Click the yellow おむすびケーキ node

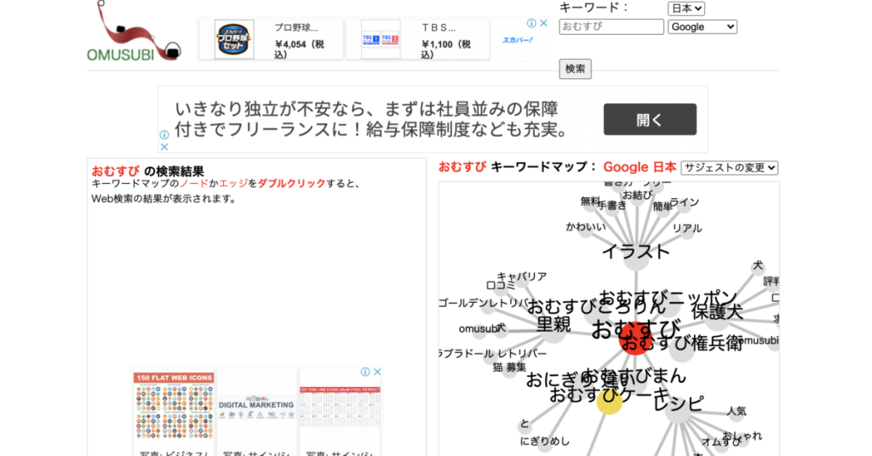pyautogui.click(x=610, y=402)
